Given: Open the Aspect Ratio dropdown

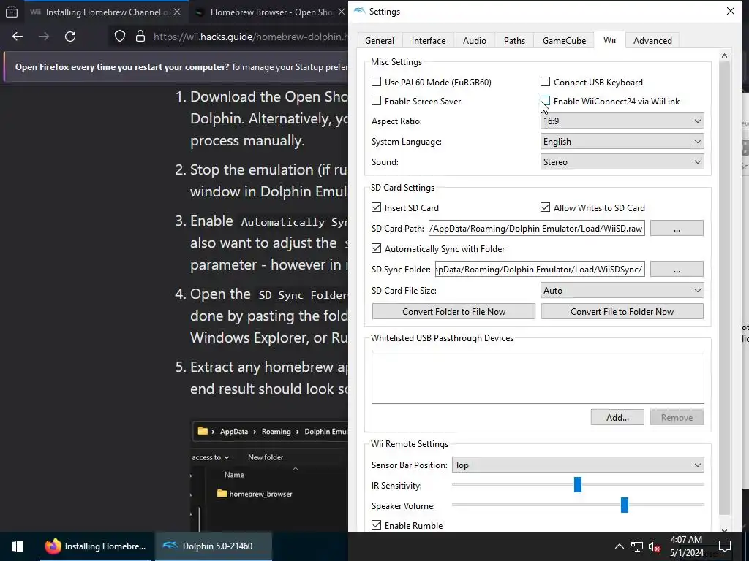Looking at the screenshot, I should (x=622, y=121).
